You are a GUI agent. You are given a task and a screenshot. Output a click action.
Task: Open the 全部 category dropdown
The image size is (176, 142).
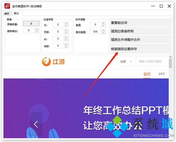coord(126,61)
